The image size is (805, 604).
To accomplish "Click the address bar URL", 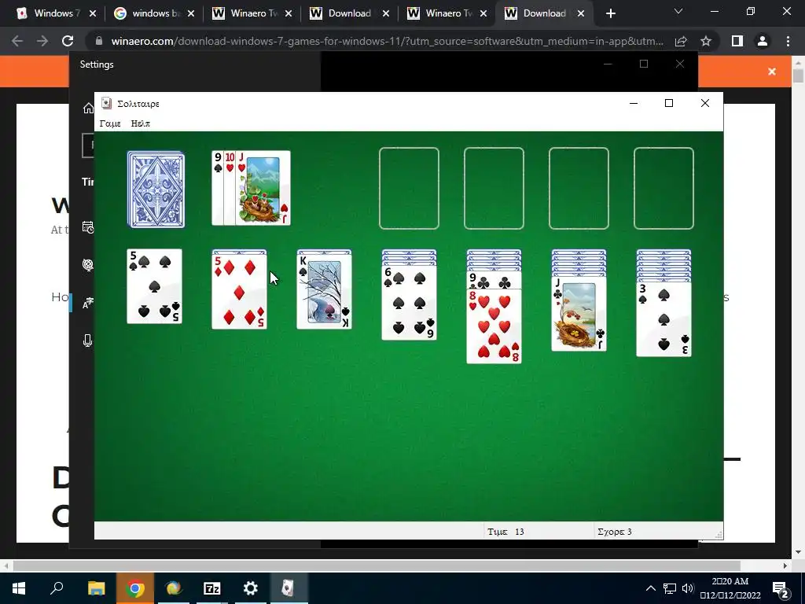I will 387,41.
